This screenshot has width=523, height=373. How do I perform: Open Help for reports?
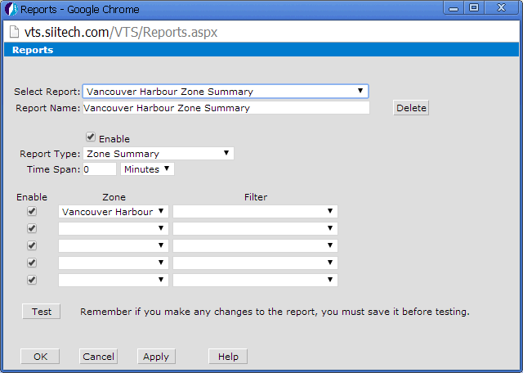point(228,357)
